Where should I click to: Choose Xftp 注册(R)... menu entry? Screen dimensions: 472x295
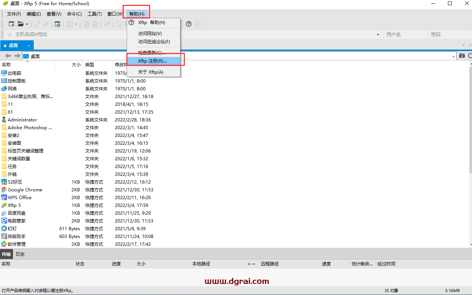(153, 61)
